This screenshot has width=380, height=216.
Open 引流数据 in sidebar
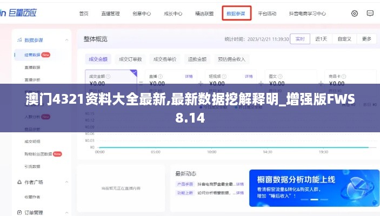[x=32, y=166]
